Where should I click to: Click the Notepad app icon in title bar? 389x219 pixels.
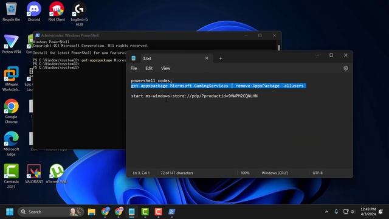pyautogui.click(x=134, y=58)
